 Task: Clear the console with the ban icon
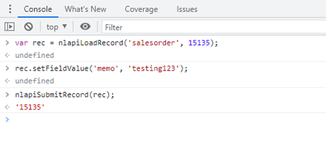click(x=29, y=27)
